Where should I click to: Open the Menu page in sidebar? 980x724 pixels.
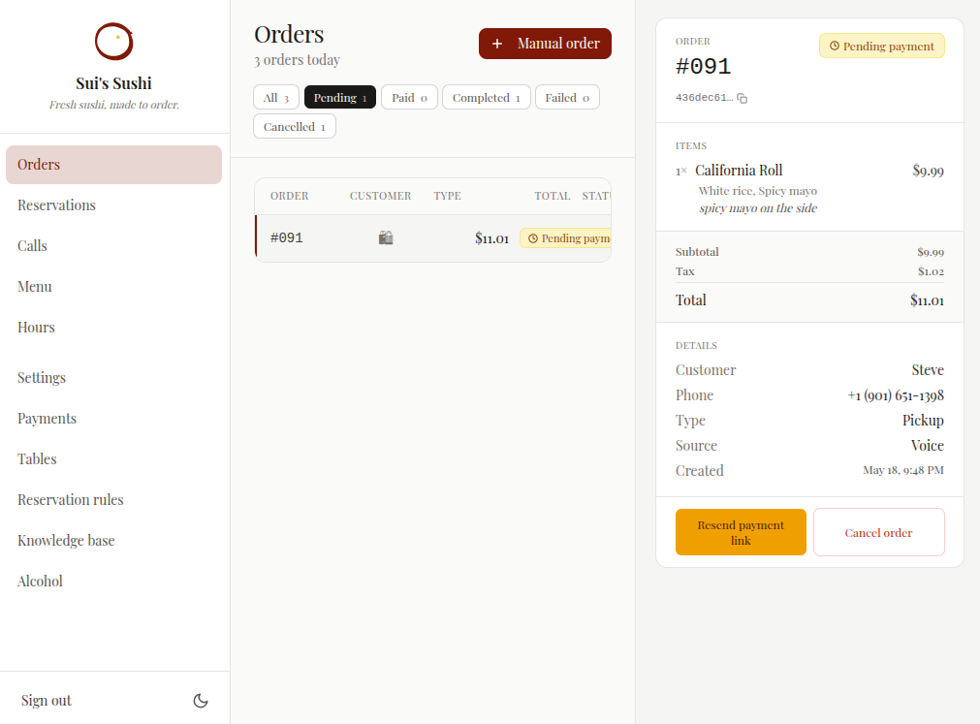tap(113, 287)
